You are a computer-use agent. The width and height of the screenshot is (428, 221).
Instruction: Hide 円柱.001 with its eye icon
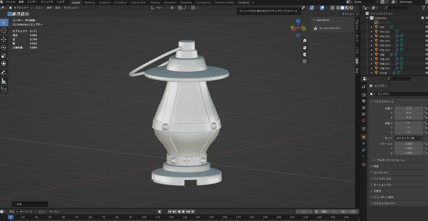tap(427, 32)
